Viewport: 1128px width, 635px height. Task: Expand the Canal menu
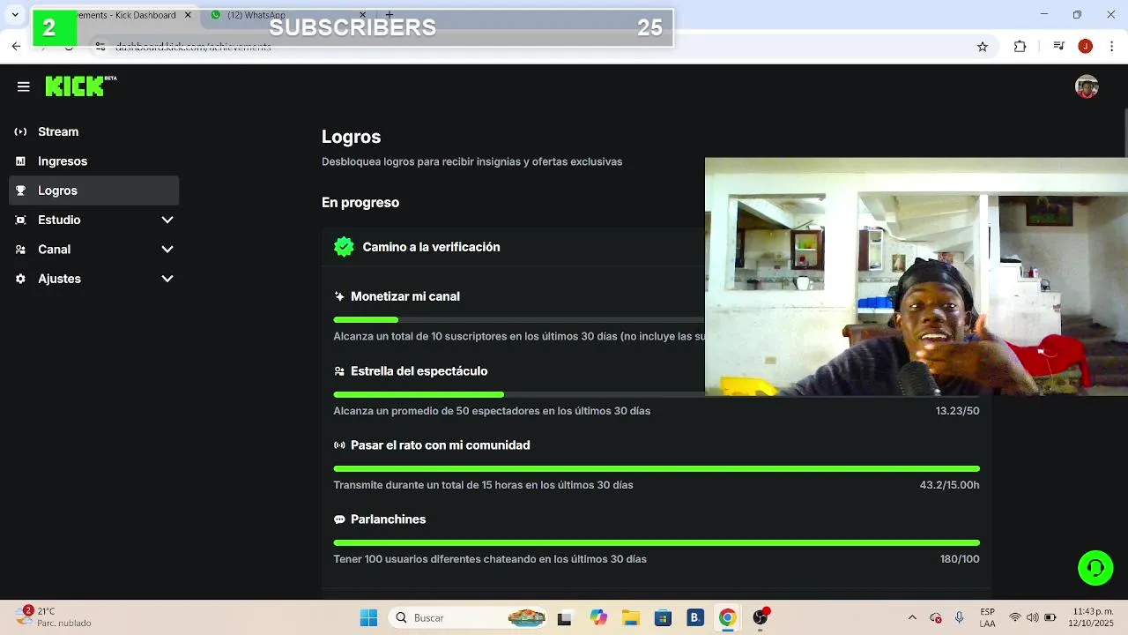pos(167,250)
